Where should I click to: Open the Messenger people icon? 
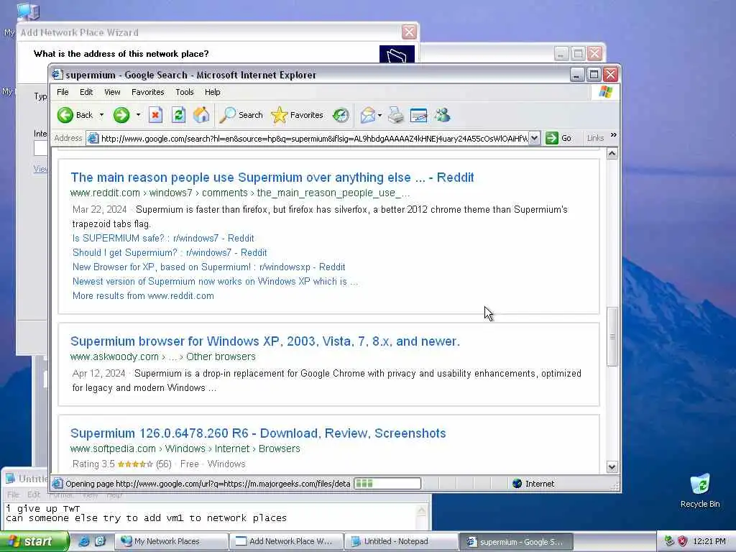click(442, 115)
